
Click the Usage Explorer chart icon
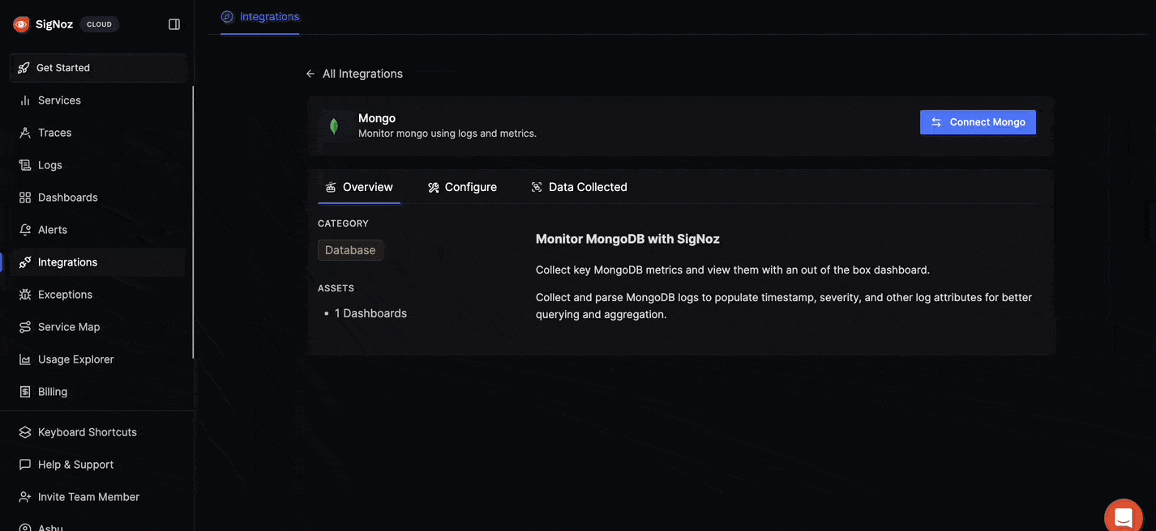pos(25,359)
